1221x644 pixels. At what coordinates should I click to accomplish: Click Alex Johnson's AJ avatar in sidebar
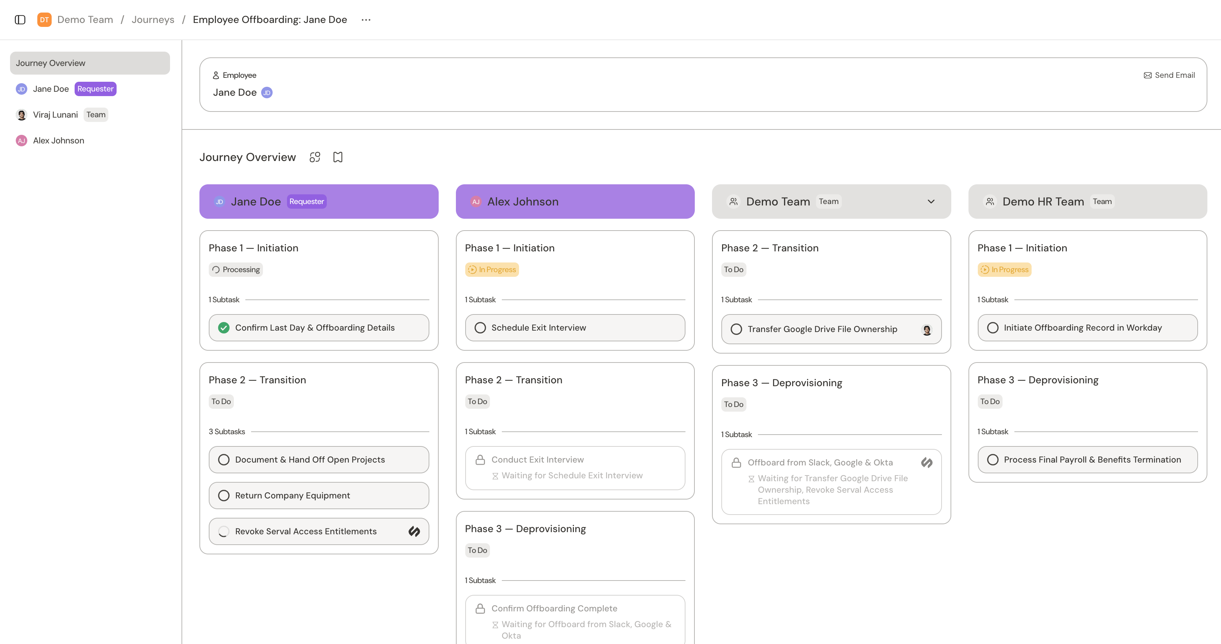pyautogui.click(x=21, y=141)
